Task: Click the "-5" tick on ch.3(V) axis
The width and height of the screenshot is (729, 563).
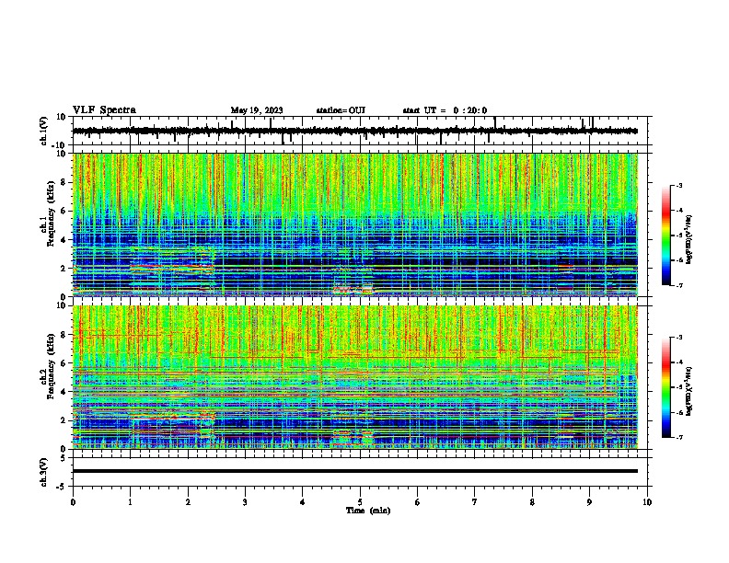Action: [x=62, y=487]
